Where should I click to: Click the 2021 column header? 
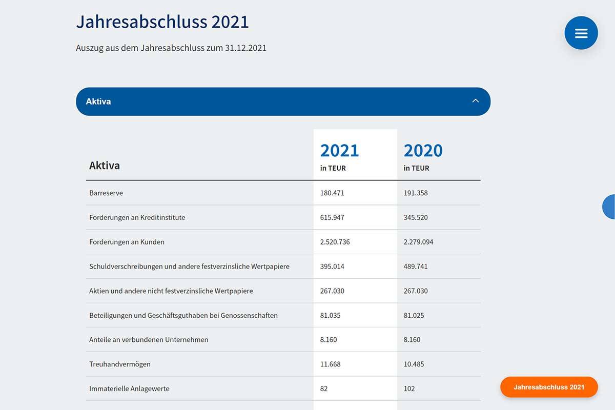(x=339, y=150)
